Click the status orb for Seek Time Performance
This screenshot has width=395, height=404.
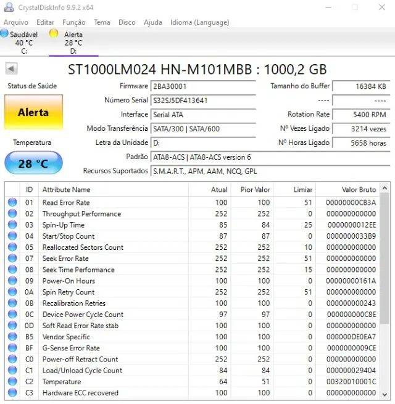[x=12, y=270]
